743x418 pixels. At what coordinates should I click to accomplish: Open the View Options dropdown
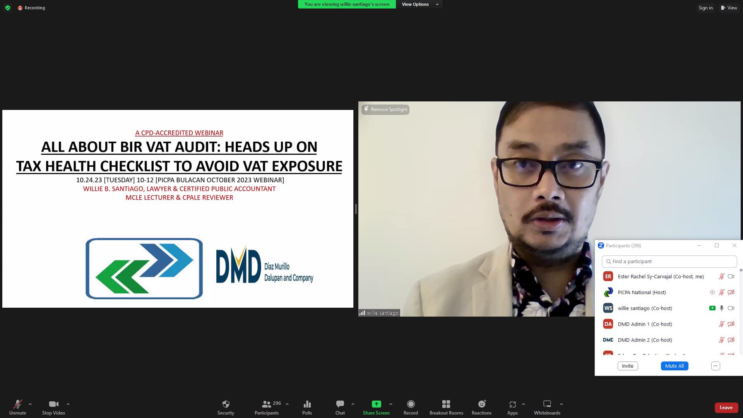(x=420, y=4)
